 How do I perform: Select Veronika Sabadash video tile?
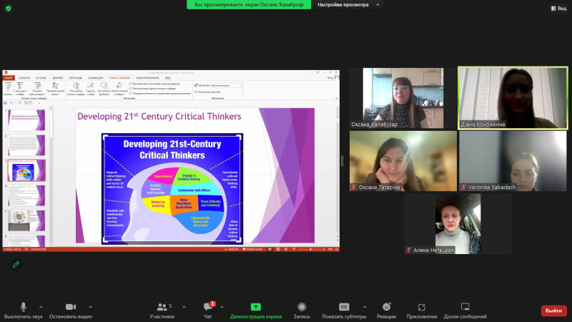coord(513,161)
